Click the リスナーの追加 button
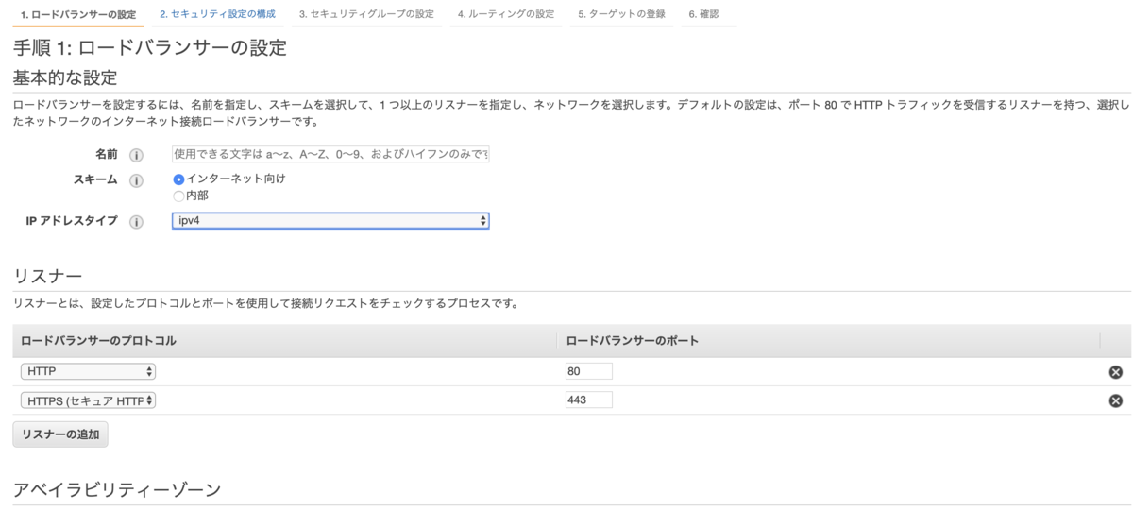 click(x=60, y=434)
